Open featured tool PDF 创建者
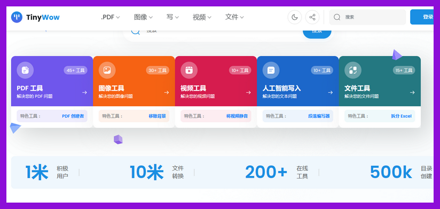This screenshot has height=209, width=440. (73, 116)
